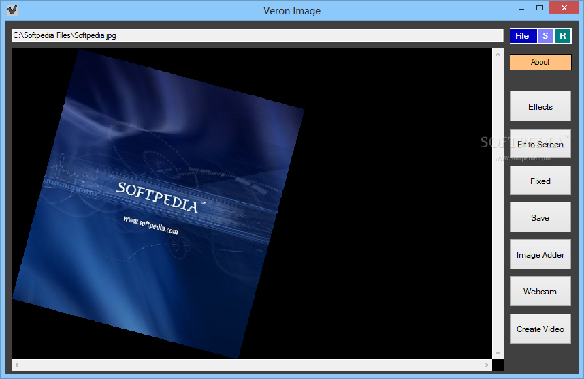The width and height of the screenshot is (584, 379).
Task: Click the rotated Softpedia image preview
Action: [159, 204]
